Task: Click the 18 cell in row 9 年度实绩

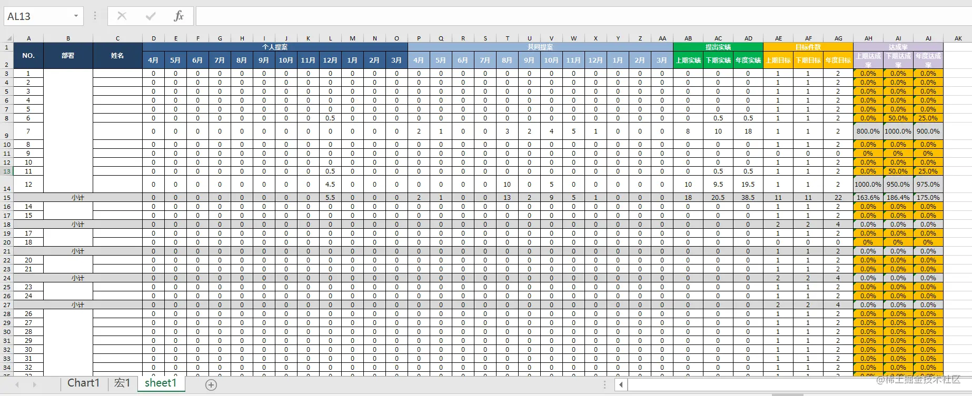Action: click(x=748, y=131)
